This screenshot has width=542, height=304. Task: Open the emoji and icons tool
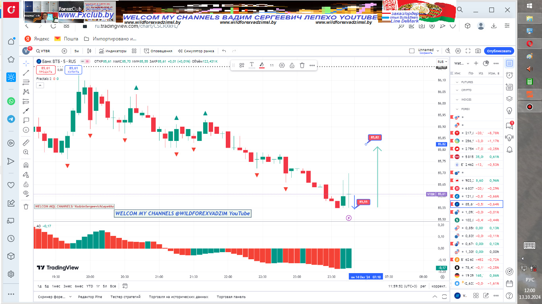[26, 130]
